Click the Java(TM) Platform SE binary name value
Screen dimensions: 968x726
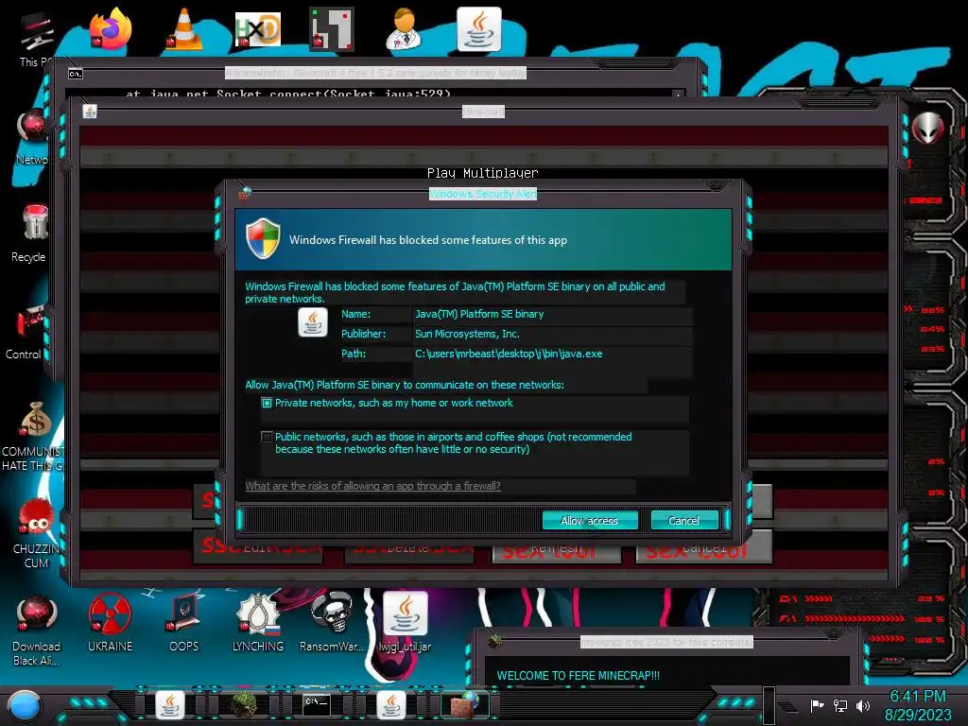pyautogui.click(x=479, y=314)
